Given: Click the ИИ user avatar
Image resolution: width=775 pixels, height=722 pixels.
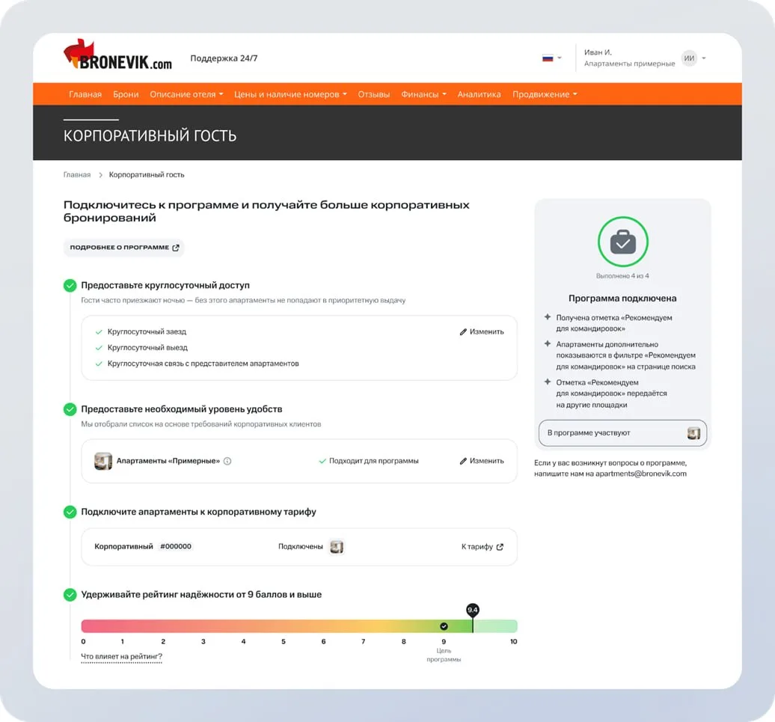Looking at the screenshot, I should (689, 58).
